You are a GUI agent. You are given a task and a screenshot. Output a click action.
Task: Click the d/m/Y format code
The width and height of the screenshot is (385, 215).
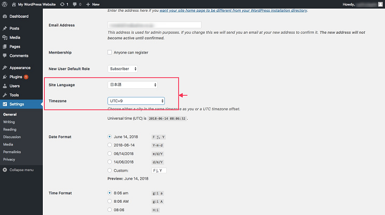click(158, 162)
